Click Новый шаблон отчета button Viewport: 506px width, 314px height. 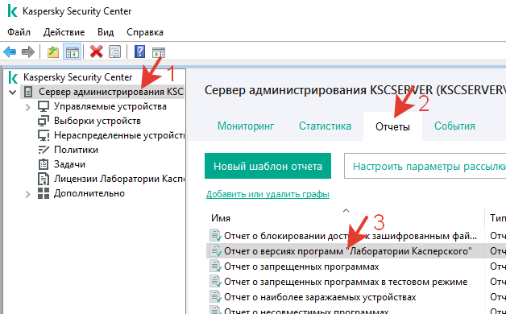pos(268,166)
